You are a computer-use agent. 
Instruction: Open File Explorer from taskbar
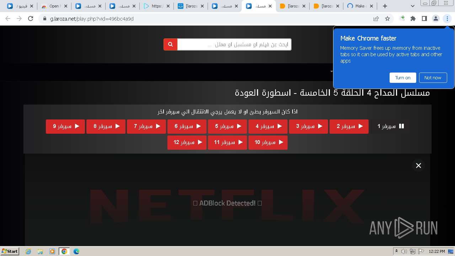tap(40, 251)
